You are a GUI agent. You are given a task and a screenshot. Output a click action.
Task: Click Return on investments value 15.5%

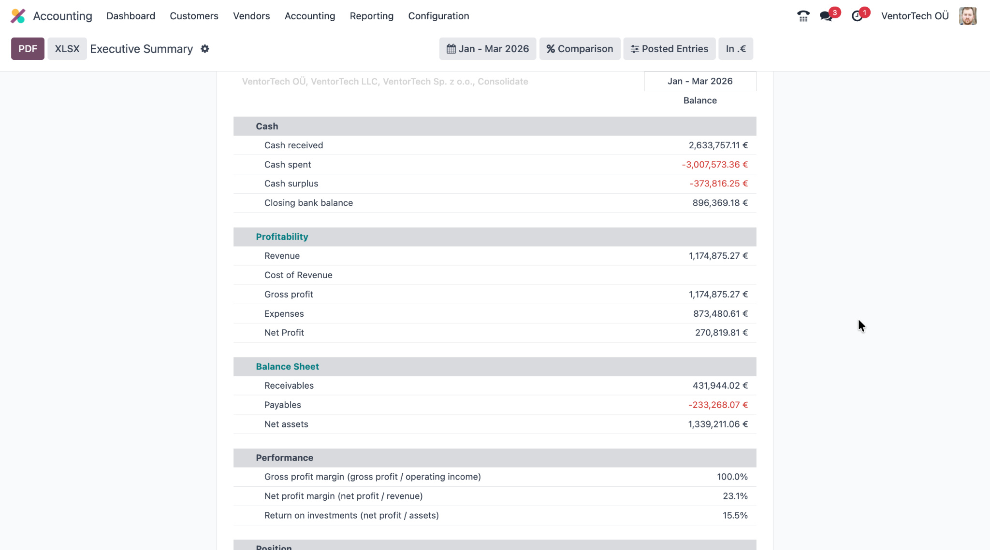[735, 516]
